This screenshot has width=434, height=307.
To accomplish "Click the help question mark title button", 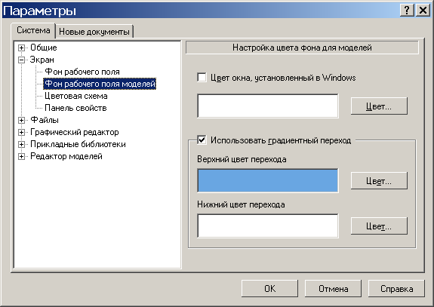I will tap(407, 11).
